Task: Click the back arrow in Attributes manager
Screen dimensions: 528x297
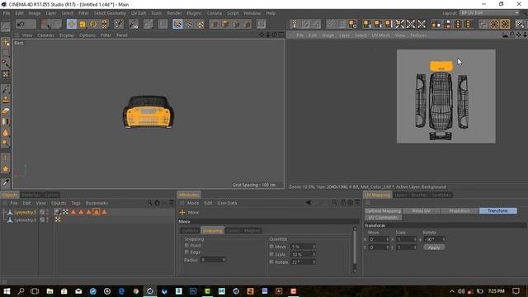Action: pyautogui.click(x=308, y=202)
